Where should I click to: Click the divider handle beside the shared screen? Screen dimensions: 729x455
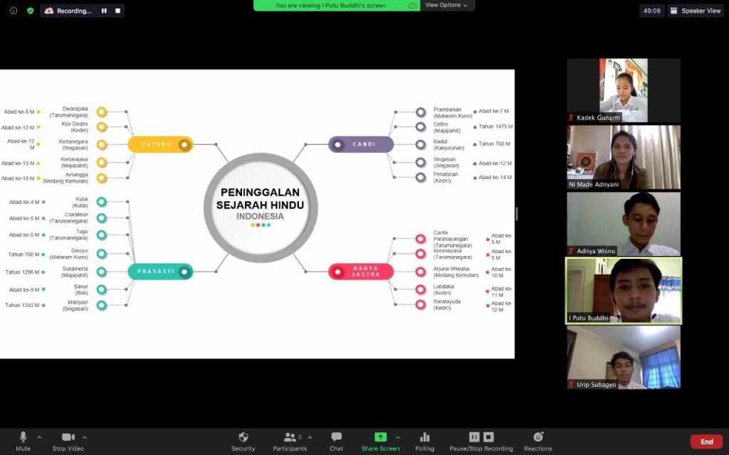pyautogui.click(x=517, y=213)
